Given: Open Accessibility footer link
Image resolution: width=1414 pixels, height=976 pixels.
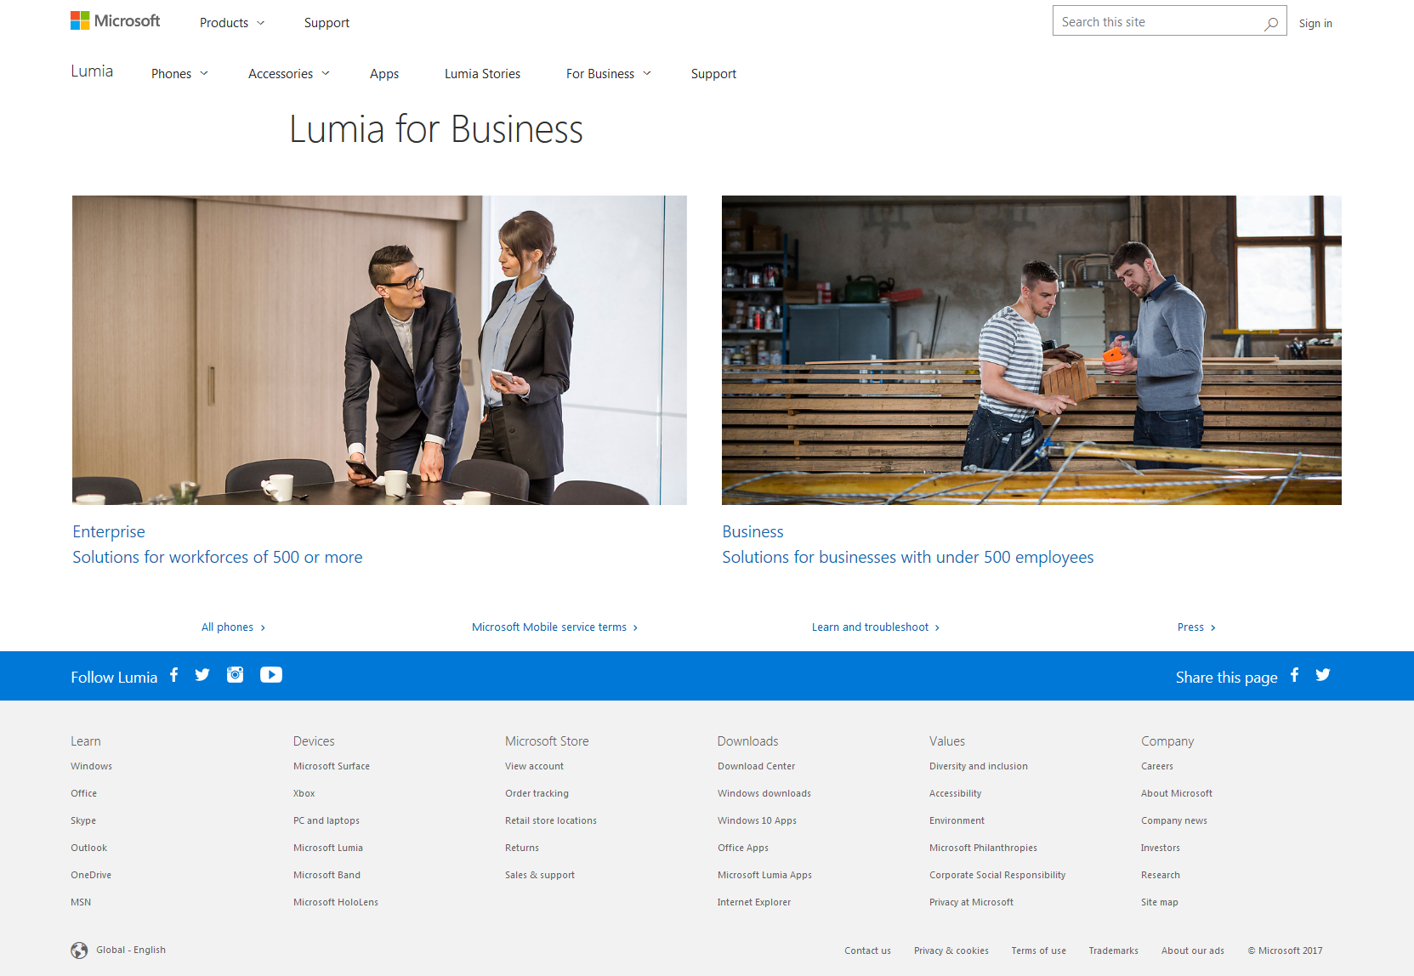Looking at the screenshot, I should (955, 793).
